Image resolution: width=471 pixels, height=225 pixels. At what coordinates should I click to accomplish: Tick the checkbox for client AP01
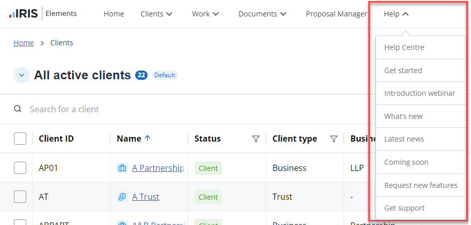click(20, 168)
